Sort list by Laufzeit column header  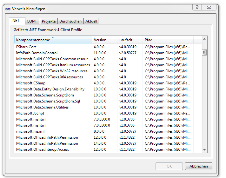point(130,40)
